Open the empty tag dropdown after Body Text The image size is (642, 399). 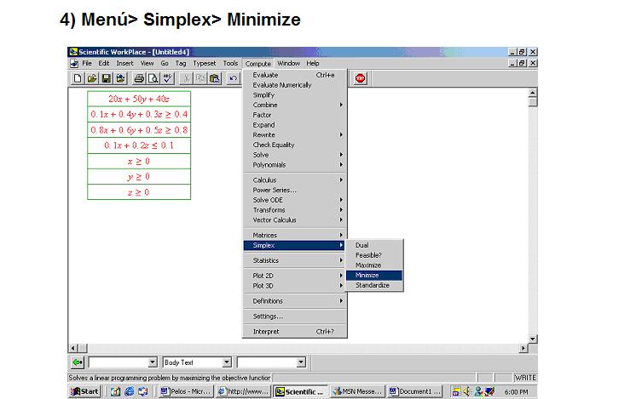[x=301, y=362]
